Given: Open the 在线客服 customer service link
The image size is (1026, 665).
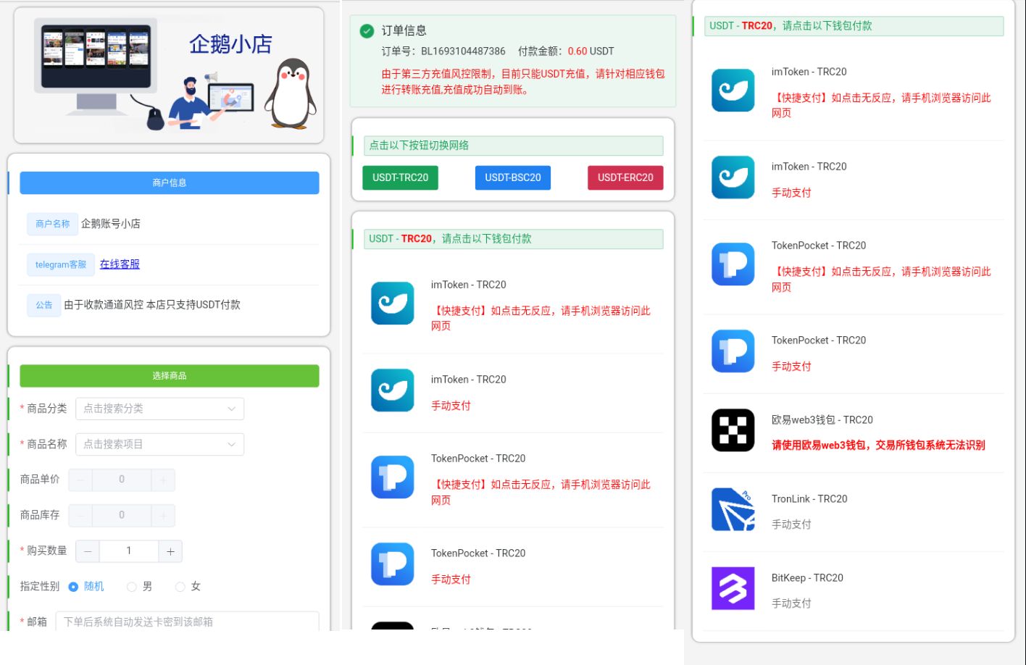Looking at the screenshot, I should pyautogui.click(x=119, y=264).
